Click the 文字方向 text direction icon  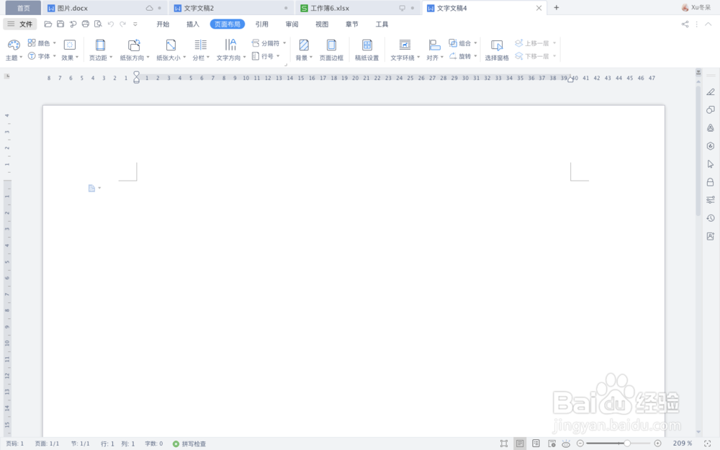pyautogui.click(x=230, y=45)
